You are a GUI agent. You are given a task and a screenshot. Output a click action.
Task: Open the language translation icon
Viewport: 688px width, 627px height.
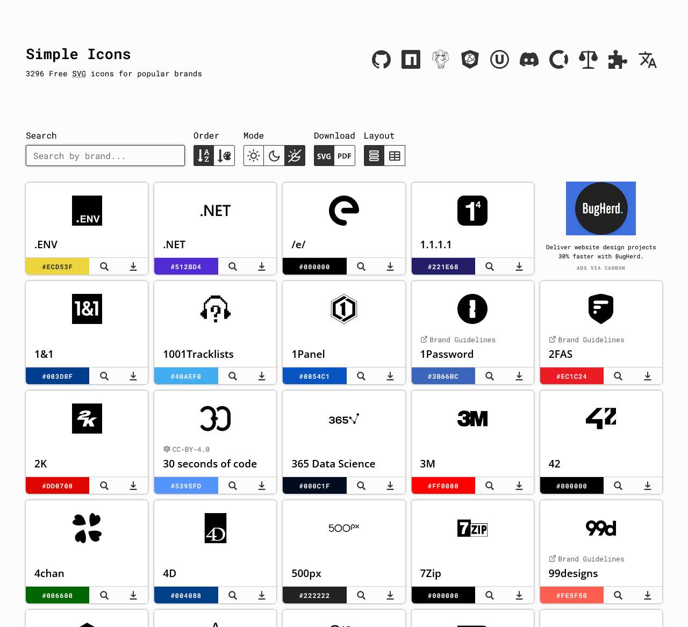point(648,60)
